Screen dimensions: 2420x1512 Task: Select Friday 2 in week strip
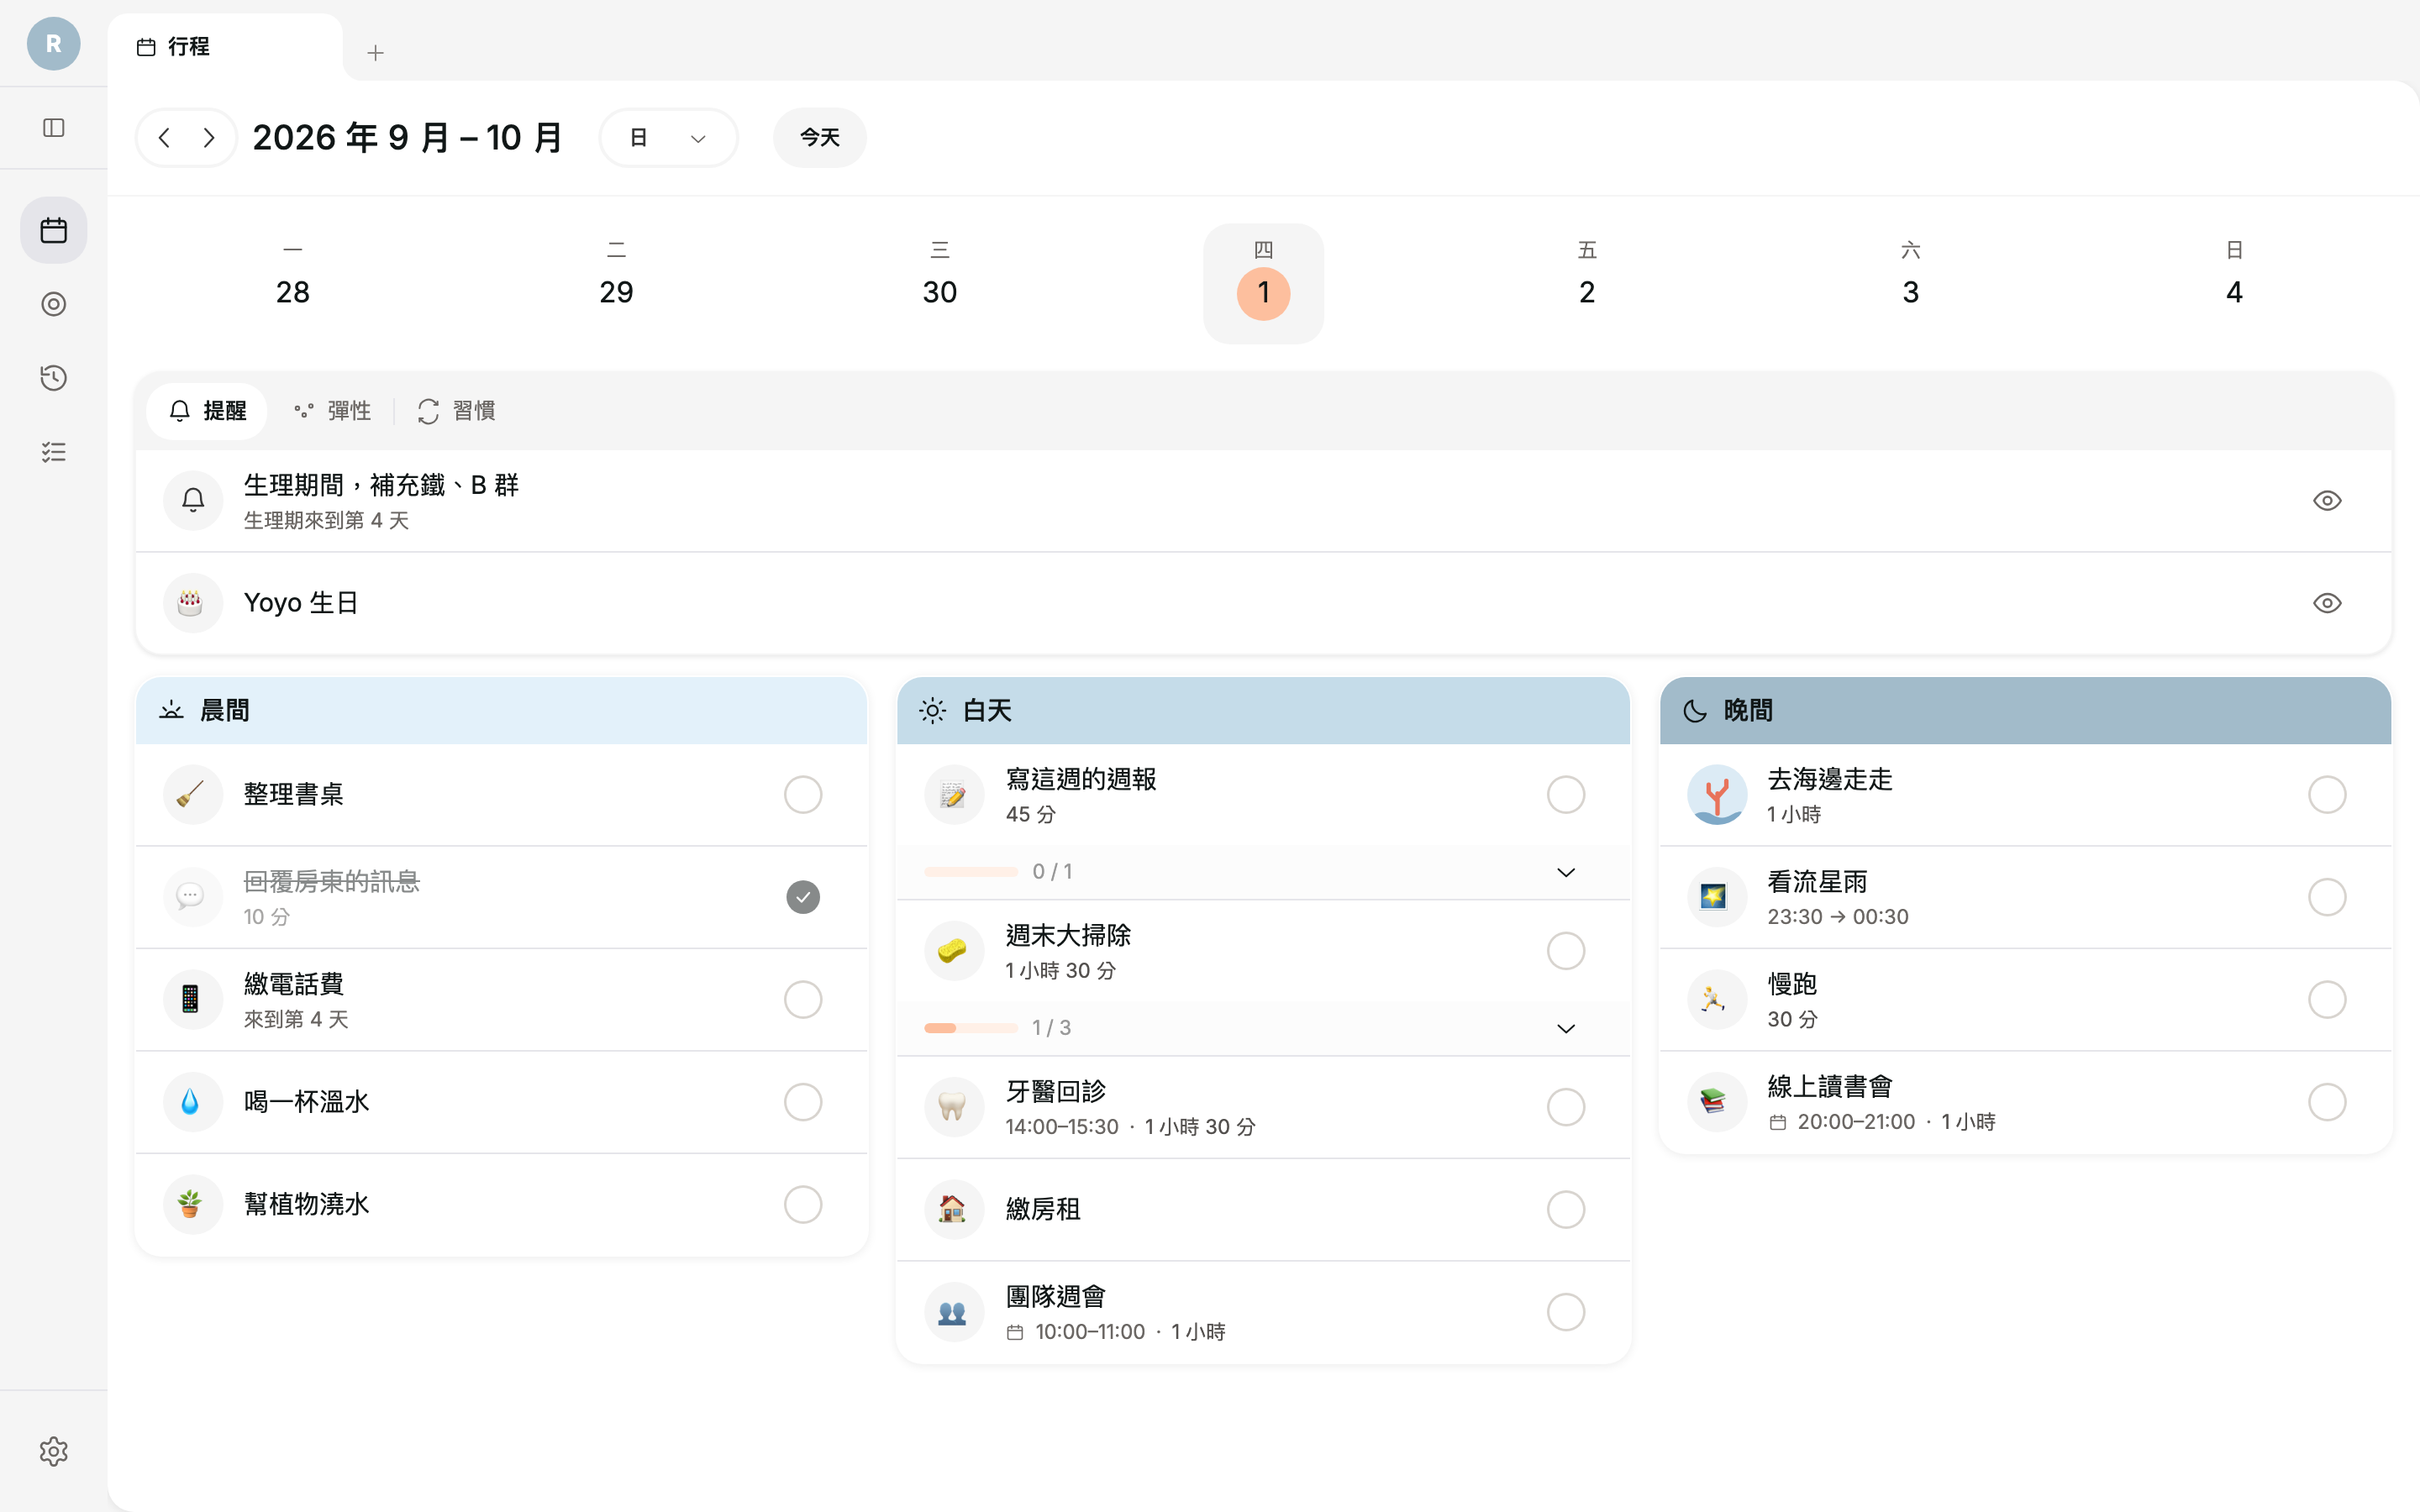(x=1587, y=283)
